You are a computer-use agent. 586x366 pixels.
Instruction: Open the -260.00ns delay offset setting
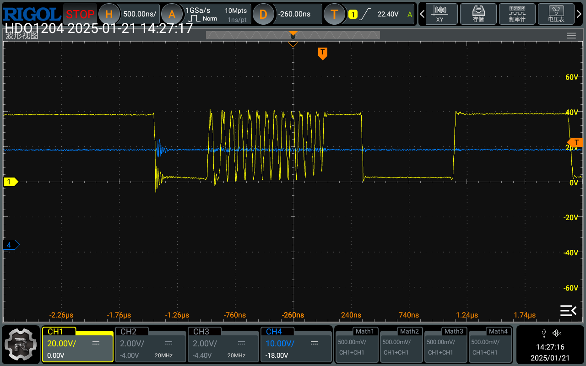[x=294, y=14]
